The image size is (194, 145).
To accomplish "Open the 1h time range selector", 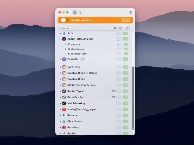I will (128, 28).
